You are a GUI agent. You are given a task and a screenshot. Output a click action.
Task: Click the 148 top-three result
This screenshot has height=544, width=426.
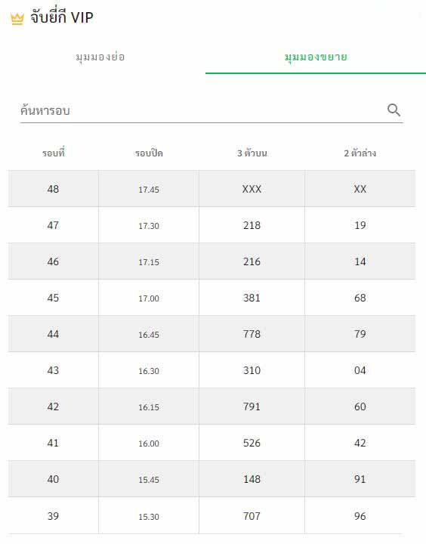252,479
